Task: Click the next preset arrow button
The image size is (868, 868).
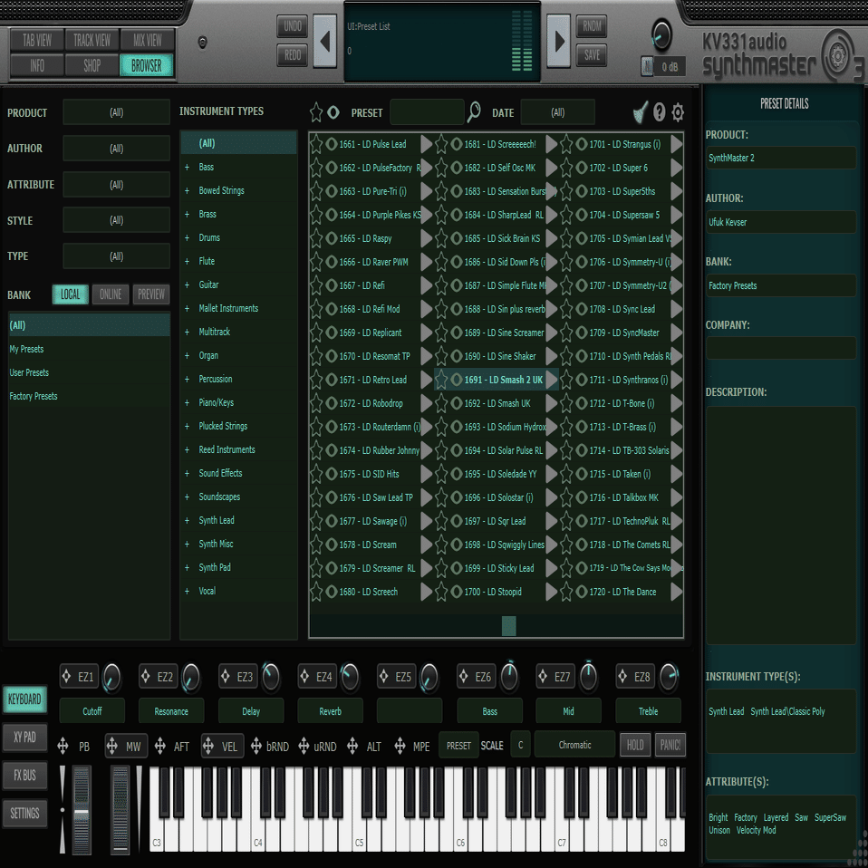Action: pos(559,41)
